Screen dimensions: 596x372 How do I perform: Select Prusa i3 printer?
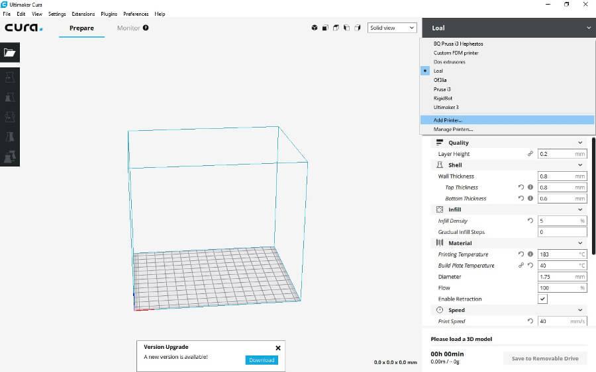pos(507,89)
